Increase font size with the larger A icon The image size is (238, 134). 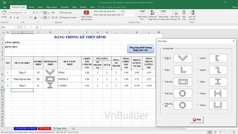pos(34,13)
